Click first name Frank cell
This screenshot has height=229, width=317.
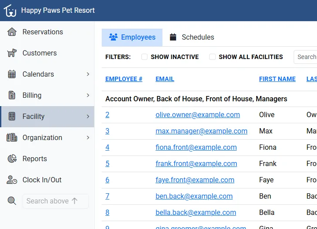click(x=268, y=164)
